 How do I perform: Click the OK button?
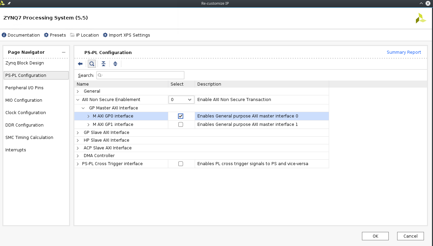375,236
